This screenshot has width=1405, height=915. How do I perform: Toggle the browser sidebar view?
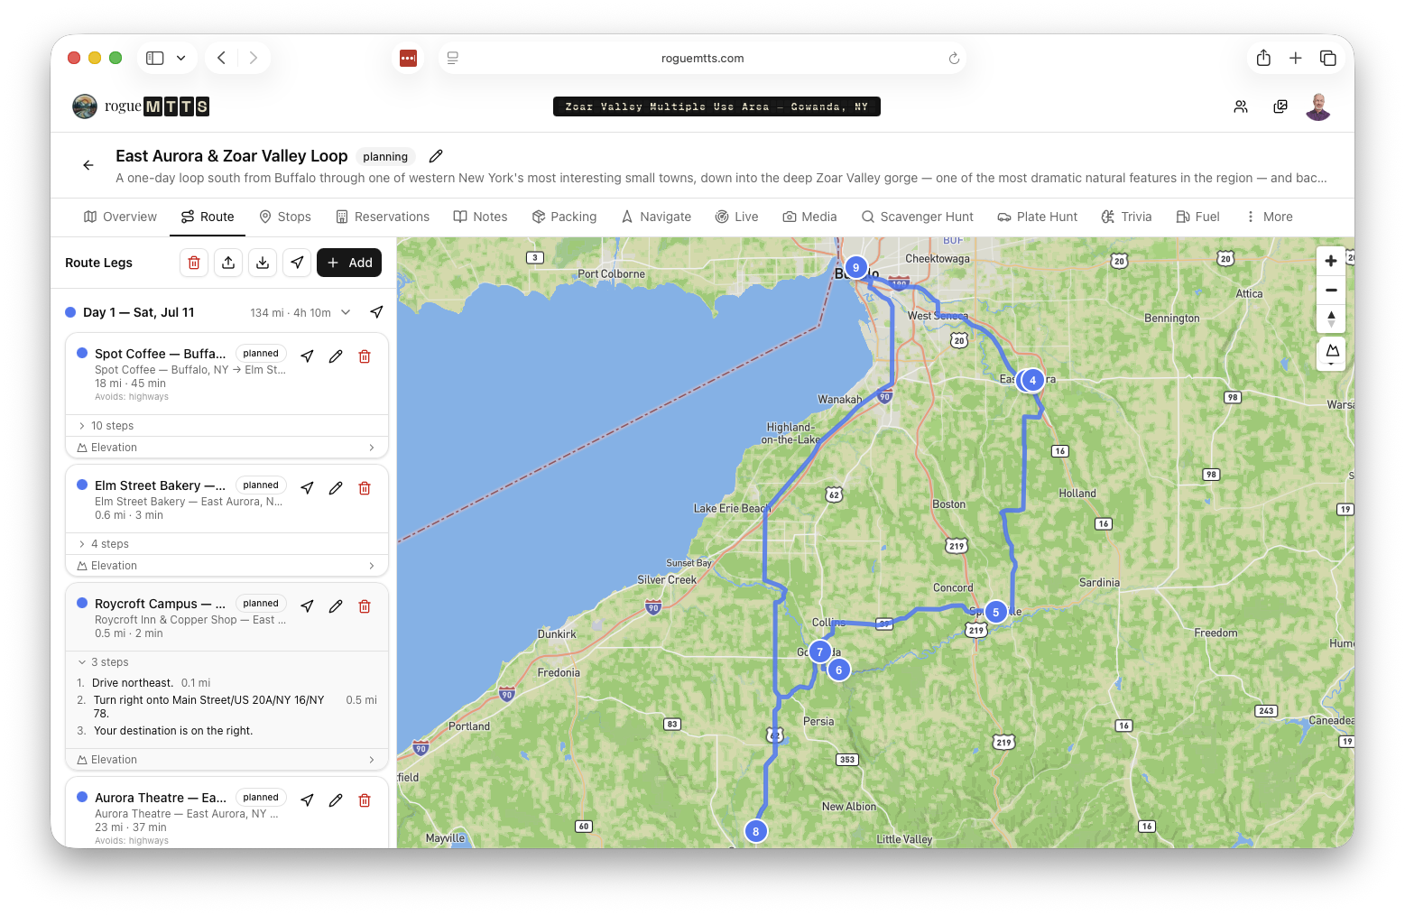coord(155,58)
